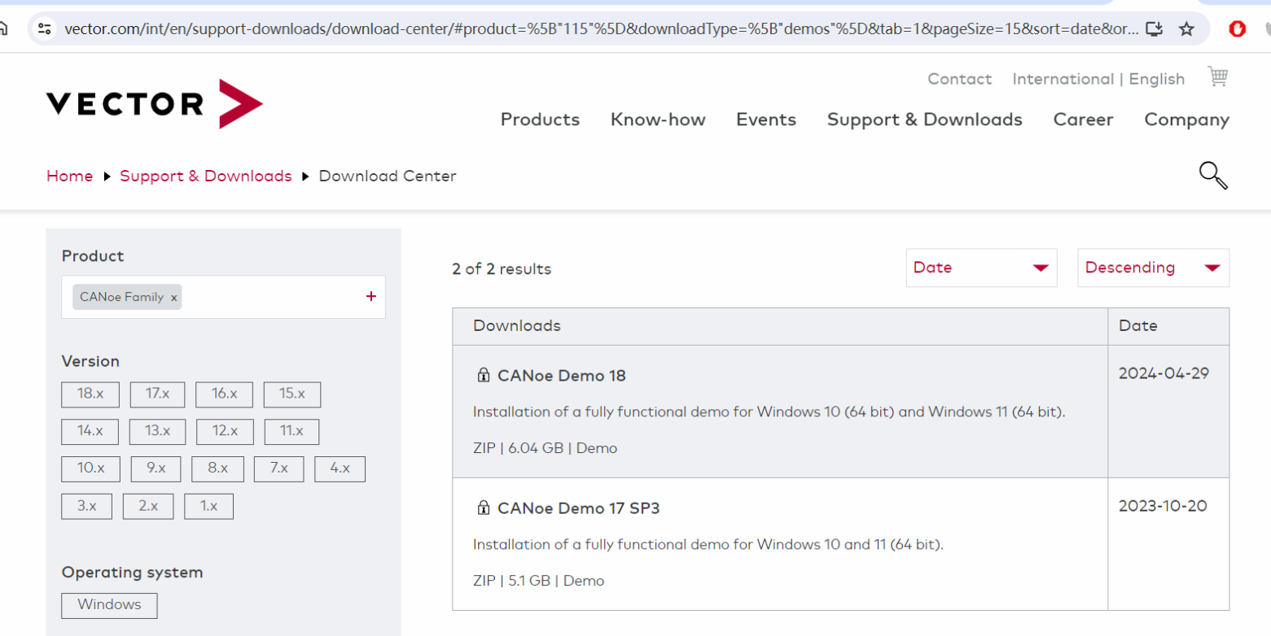Open CANoe Demo 18 download
Screen dimensions: 1271x636
click(562, 376)
